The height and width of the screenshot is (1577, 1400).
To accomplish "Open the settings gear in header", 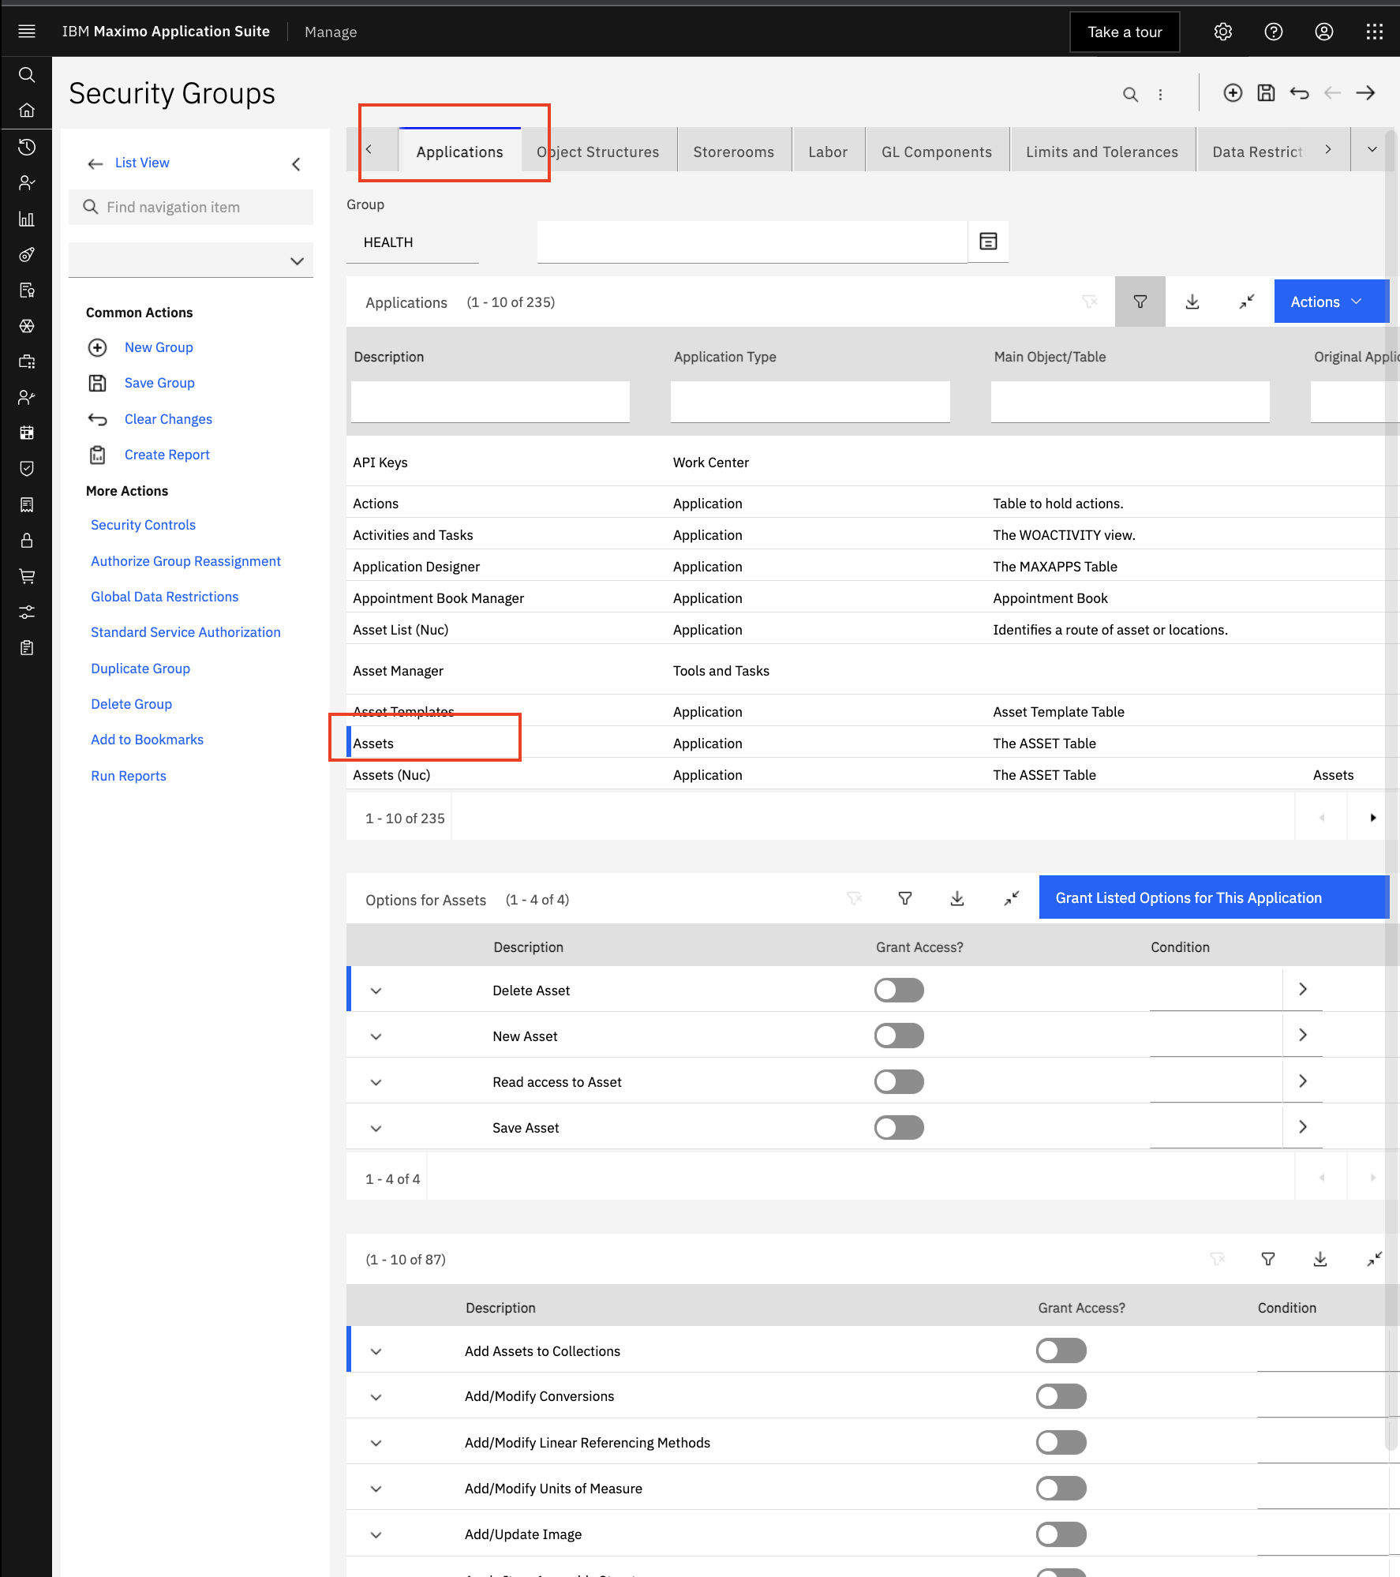I will (1223, 32).
